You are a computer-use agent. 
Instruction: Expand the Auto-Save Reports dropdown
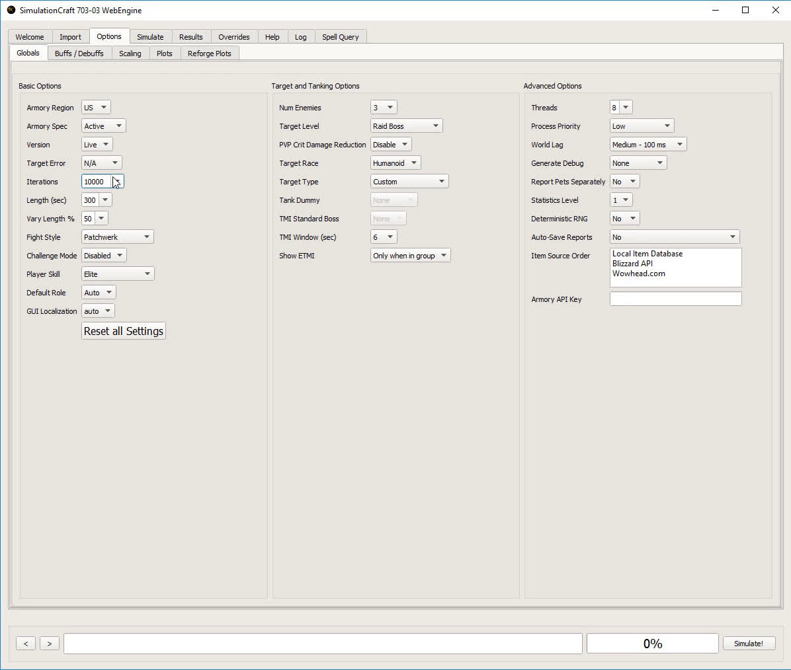674,237
